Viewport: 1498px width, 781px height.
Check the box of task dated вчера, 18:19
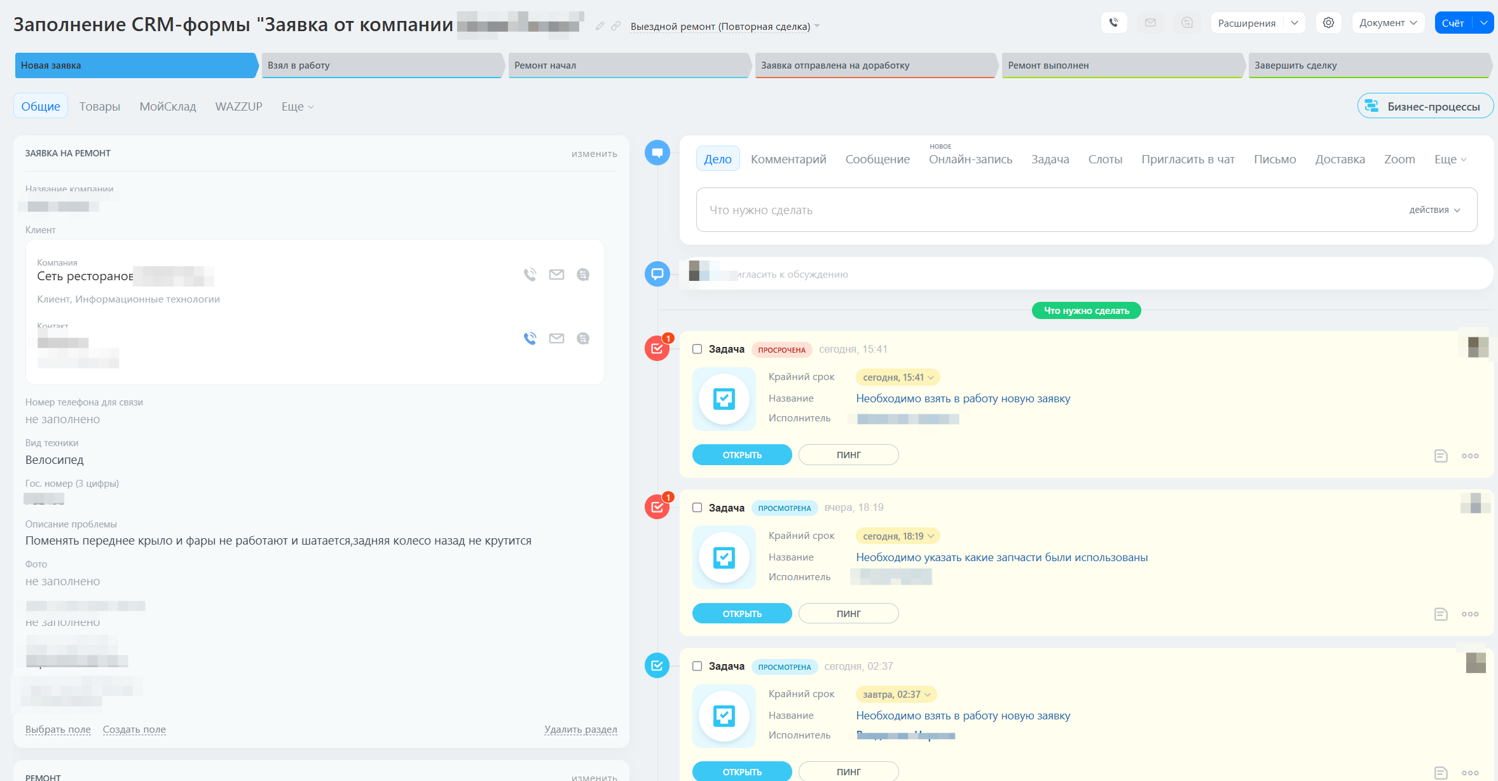pos(697,508)
